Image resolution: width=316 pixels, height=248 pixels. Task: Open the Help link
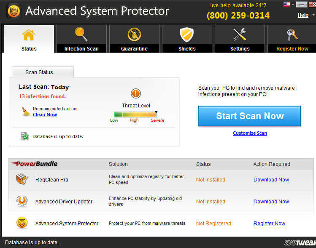(303, 15)
